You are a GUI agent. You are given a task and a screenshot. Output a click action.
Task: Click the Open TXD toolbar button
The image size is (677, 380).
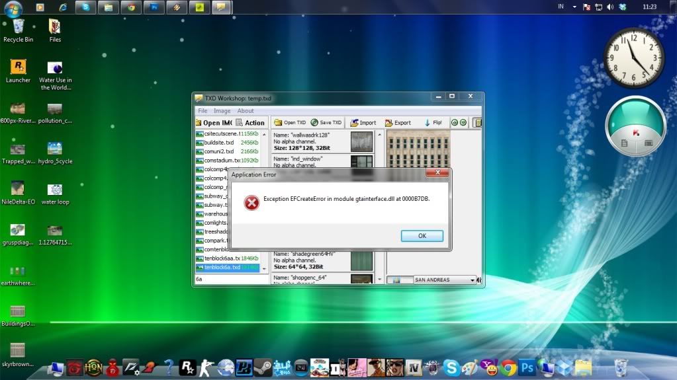pyautogui.click(x=290, y=123)
